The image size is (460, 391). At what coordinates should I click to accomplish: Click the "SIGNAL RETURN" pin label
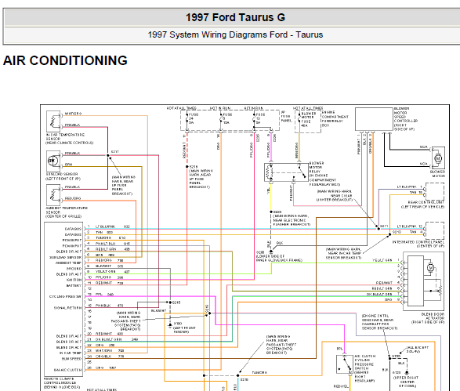(67, 308)
